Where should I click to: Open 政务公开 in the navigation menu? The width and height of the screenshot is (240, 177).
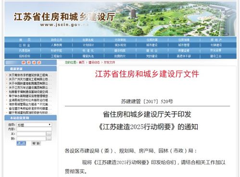click(56, 40)
